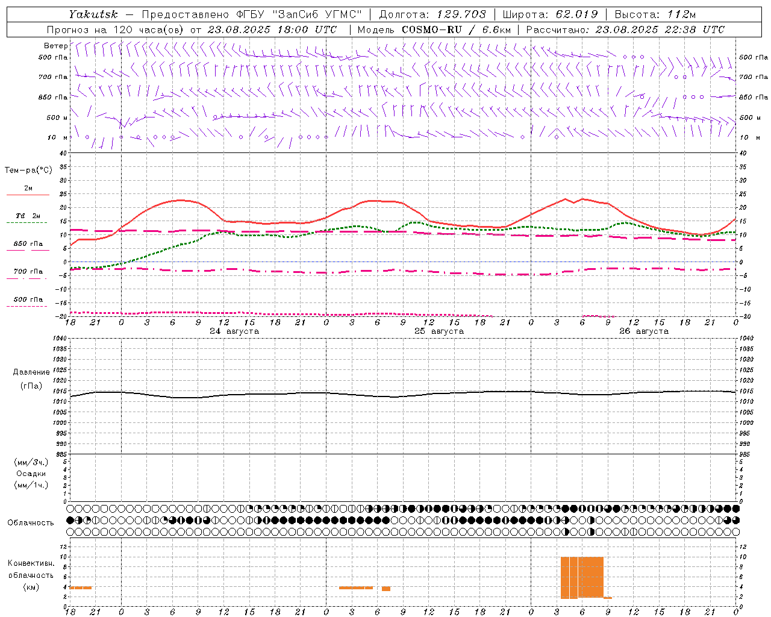Click the Yakutsk station title
This screenshot has height=617, width=771.
(93, 14)
